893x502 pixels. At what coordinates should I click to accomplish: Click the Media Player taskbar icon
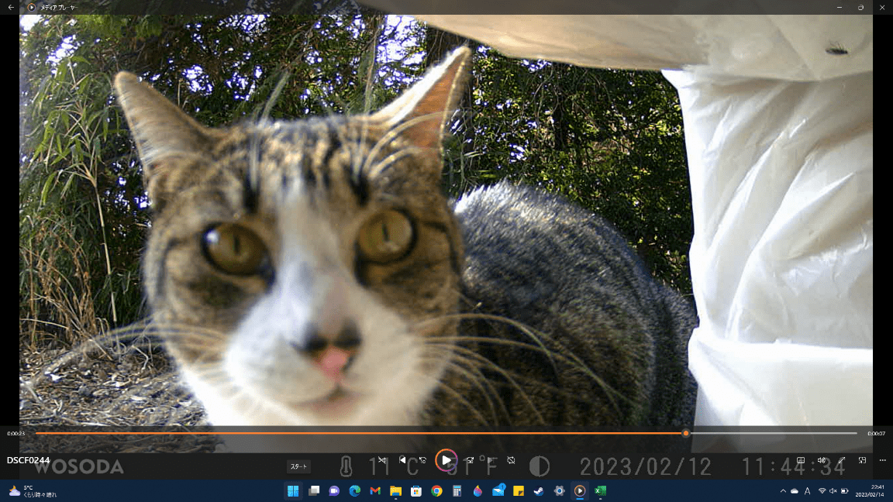[580, 490]
